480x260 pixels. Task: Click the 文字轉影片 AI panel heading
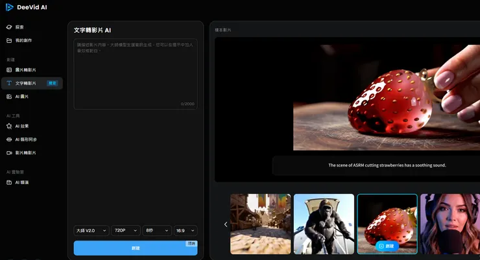coord(92,30)
